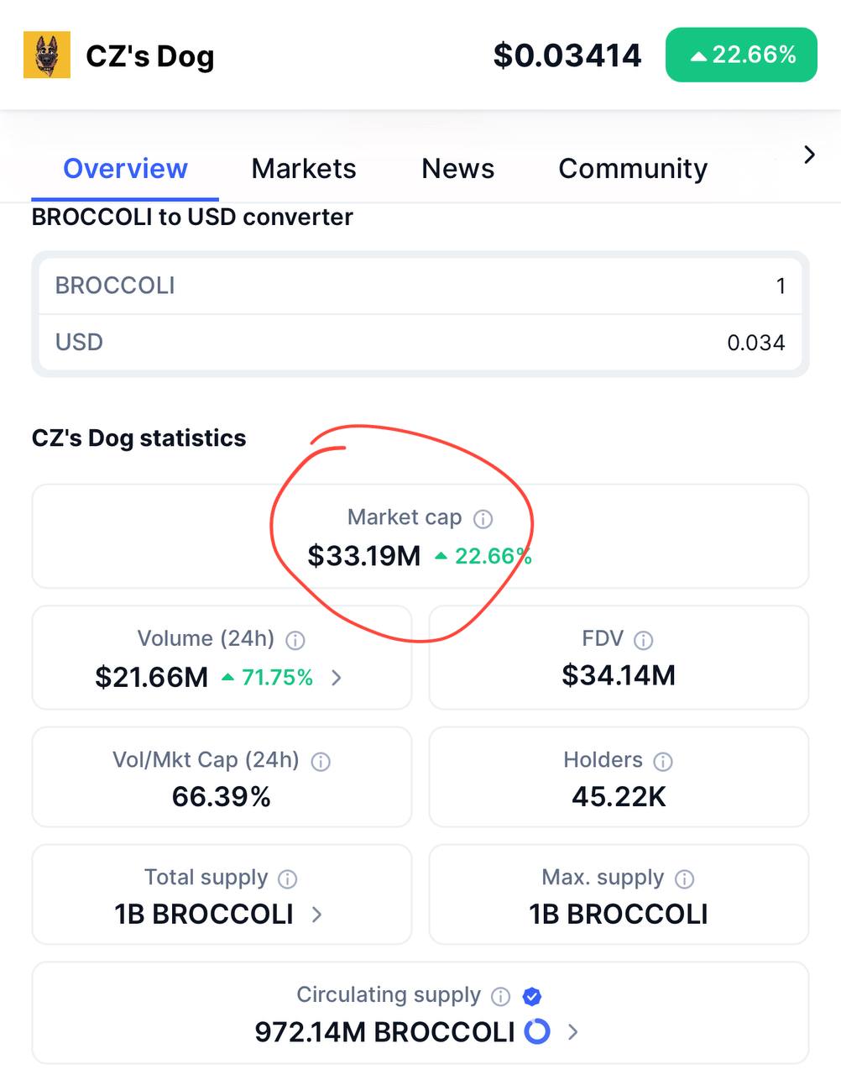The width and height of the screenshot is (841, 1075).
Task: Click the Max. supply info icon
Action: (685, 879)
